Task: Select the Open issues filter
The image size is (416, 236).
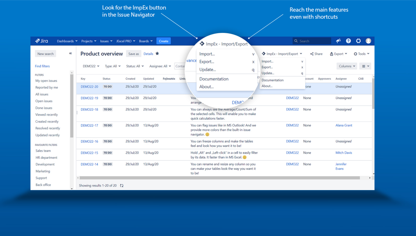Action: point(44,101)
